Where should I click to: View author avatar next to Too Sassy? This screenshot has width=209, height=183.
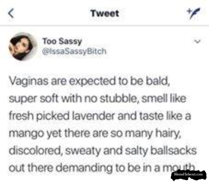pos(23,47)
